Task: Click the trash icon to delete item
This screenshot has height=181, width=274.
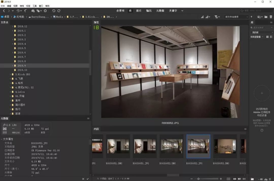Action: tap(271, 17)
